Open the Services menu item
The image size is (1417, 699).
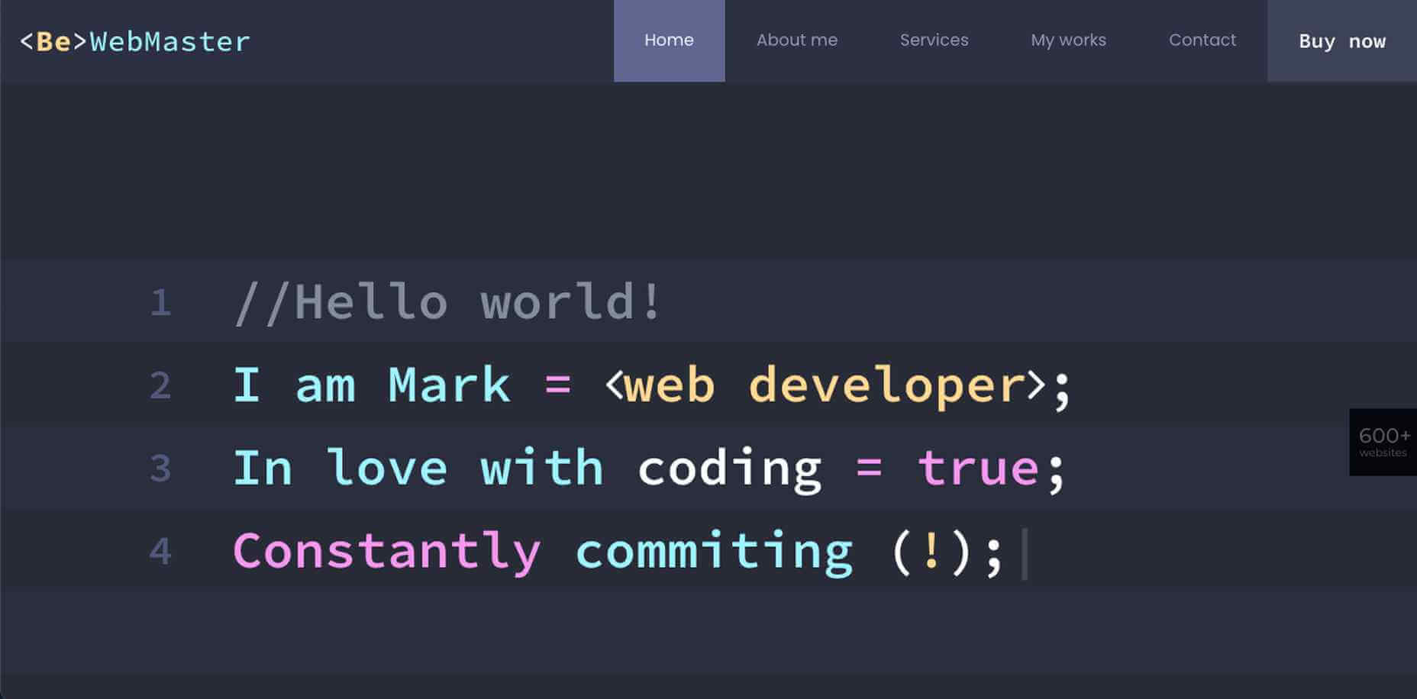[x=934, y=40]
